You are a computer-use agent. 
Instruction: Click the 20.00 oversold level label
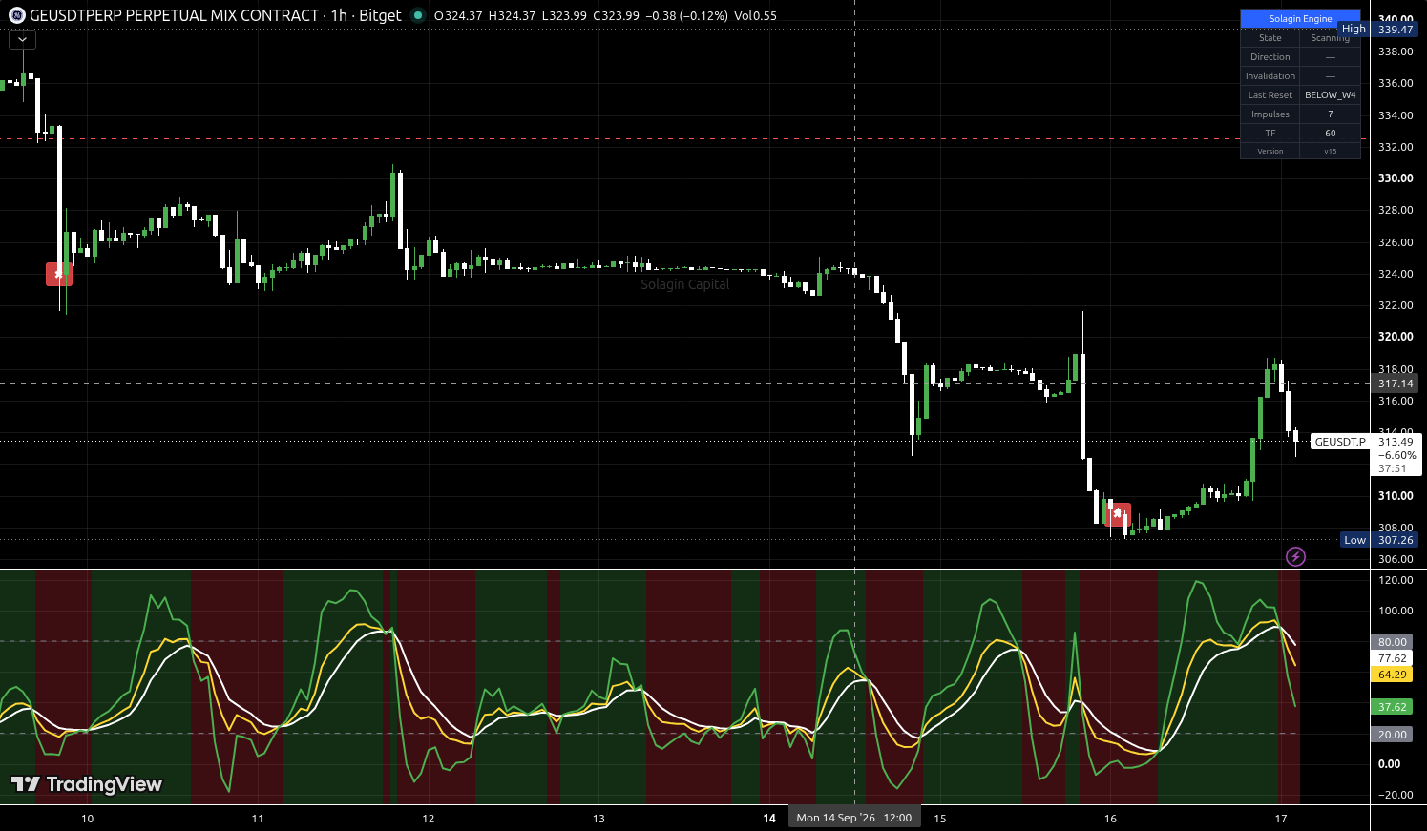click(x=1393, y=735)
